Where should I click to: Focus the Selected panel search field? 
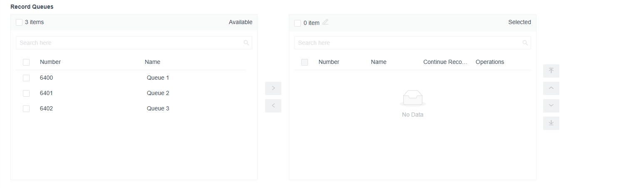pyautogui.click(x=412, y=43)
